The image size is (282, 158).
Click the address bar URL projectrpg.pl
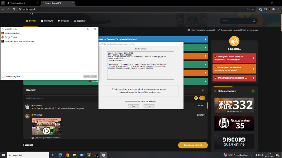coord(29,9)
